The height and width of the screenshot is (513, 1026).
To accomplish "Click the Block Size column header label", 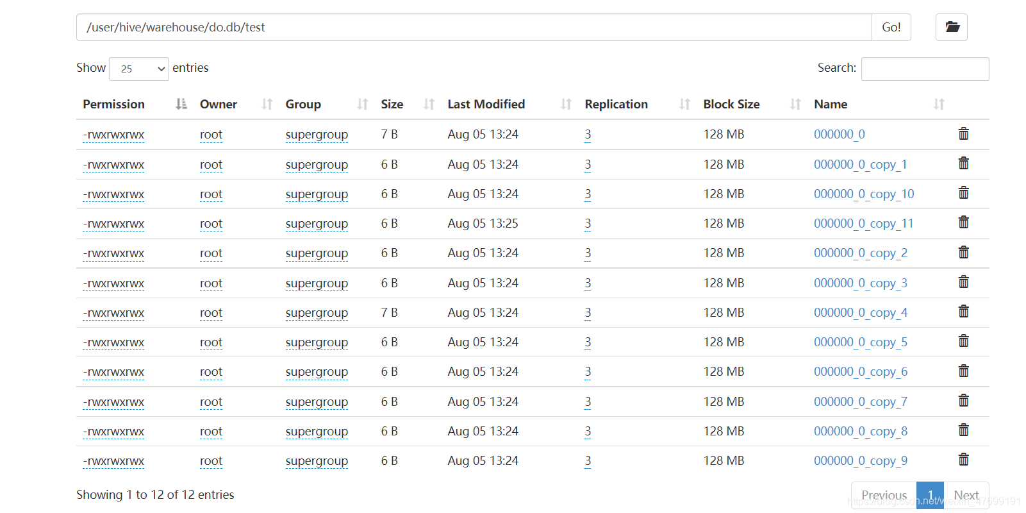I will pyautogui.click(x=731, y=104).
